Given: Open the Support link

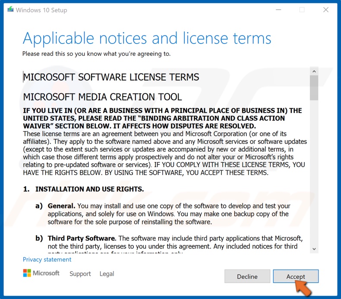Looking at the screenshot, I should pyautogui.click(x=80, y=274).
